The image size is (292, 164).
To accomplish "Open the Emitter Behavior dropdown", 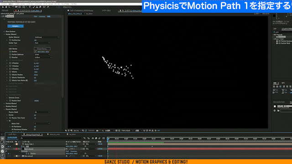I will [x=47, y=37].
